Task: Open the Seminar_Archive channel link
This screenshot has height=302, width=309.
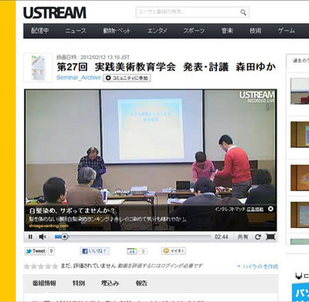Action: click(x=79, y=77)
